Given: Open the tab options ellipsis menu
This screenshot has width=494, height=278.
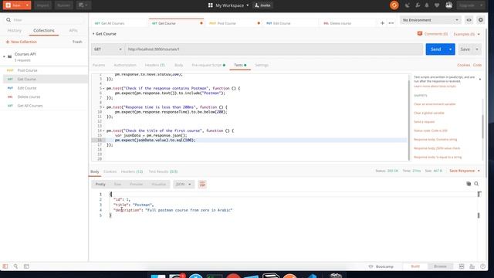Looking at the screenshot, I should click(x=391, y=23).
